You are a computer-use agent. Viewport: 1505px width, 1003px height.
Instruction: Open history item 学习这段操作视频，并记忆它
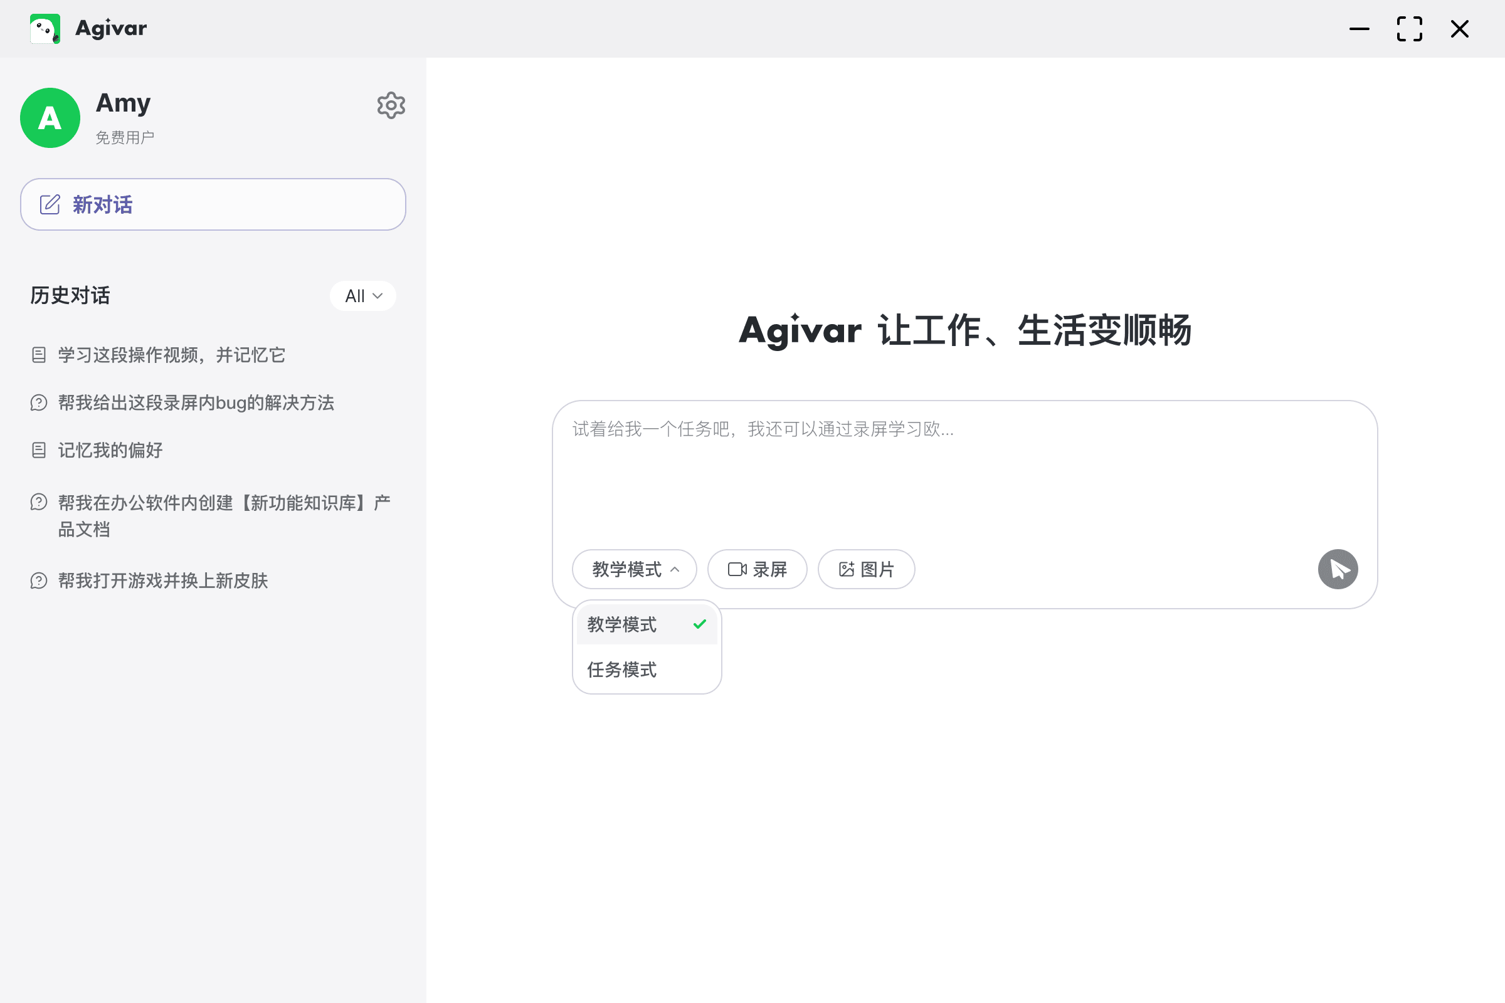point(171,355)
